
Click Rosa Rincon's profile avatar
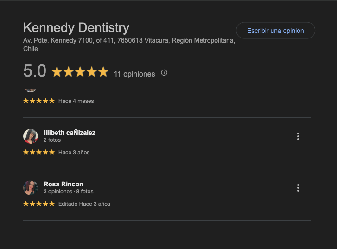(x=31, y=188)
